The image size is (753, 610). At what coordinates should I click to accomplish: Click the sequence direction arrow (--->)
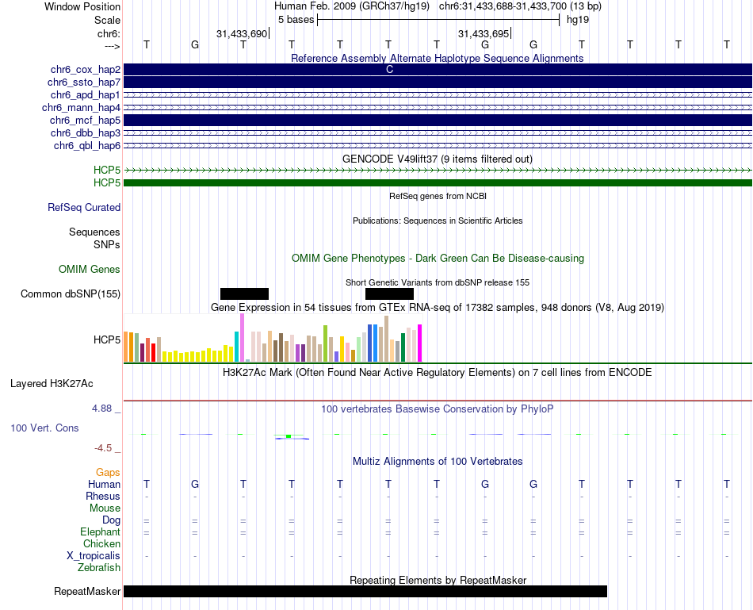click(x=113, y=46)
